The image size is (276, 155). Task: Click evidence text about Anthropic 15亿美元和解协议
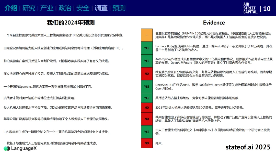214,61
